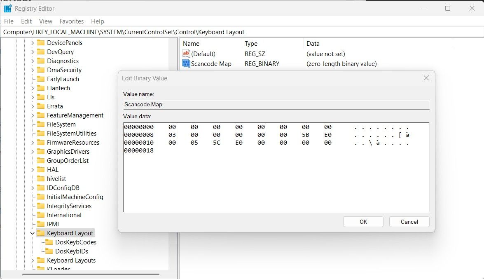The height and width of the screenshot is (279, 484).
Task: Confirm binary value with OK button
Action: click(363, 222)
